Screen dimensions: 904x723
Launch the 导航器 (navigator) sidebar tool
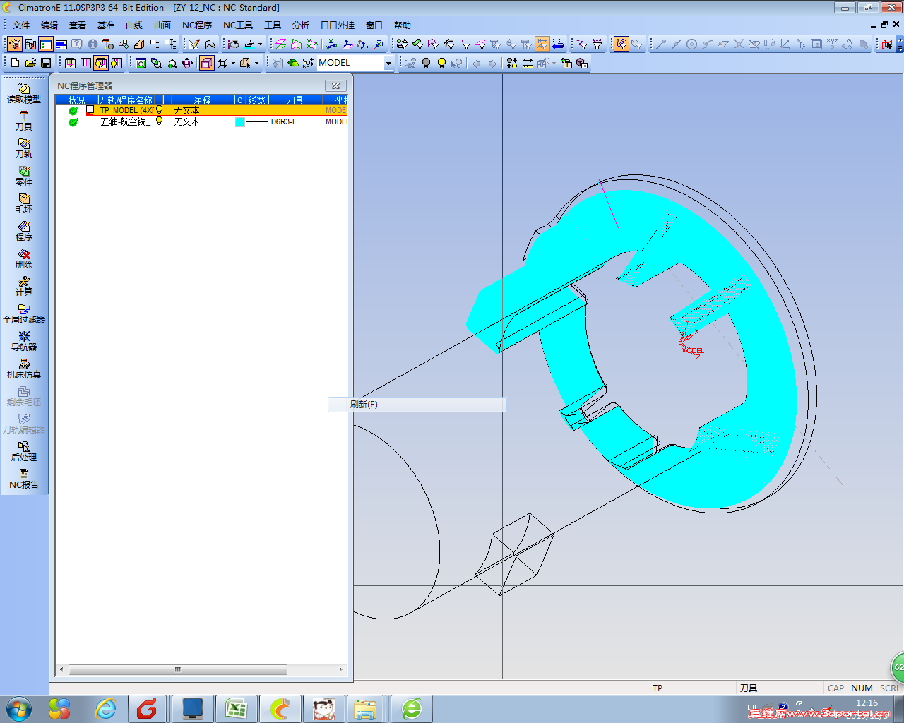(x=24, y=342)
